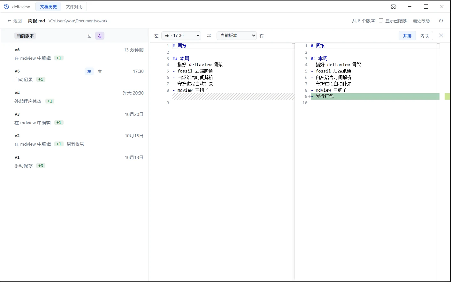Open the left version dropdown v5 · 17:30
This screenshot has height=282, width=451.
181,36
